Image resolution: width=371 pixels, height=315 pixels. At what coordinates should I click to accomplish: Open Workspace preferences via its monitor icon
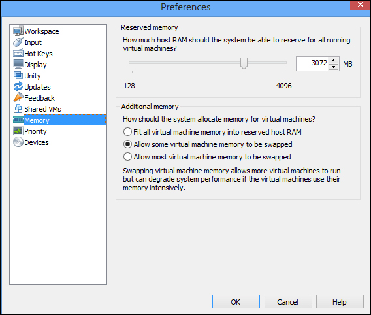[x=18, y=31]
